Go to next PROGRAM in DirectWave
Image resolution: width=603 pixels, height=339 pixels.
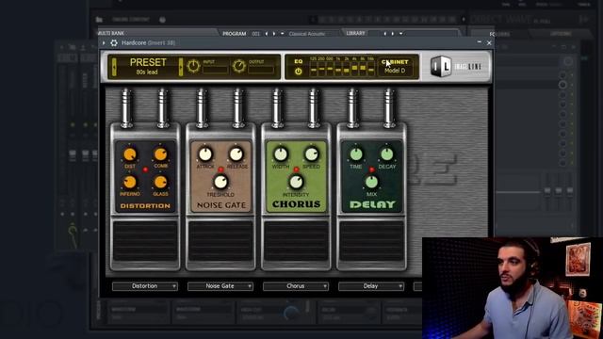tap(274, 34)
